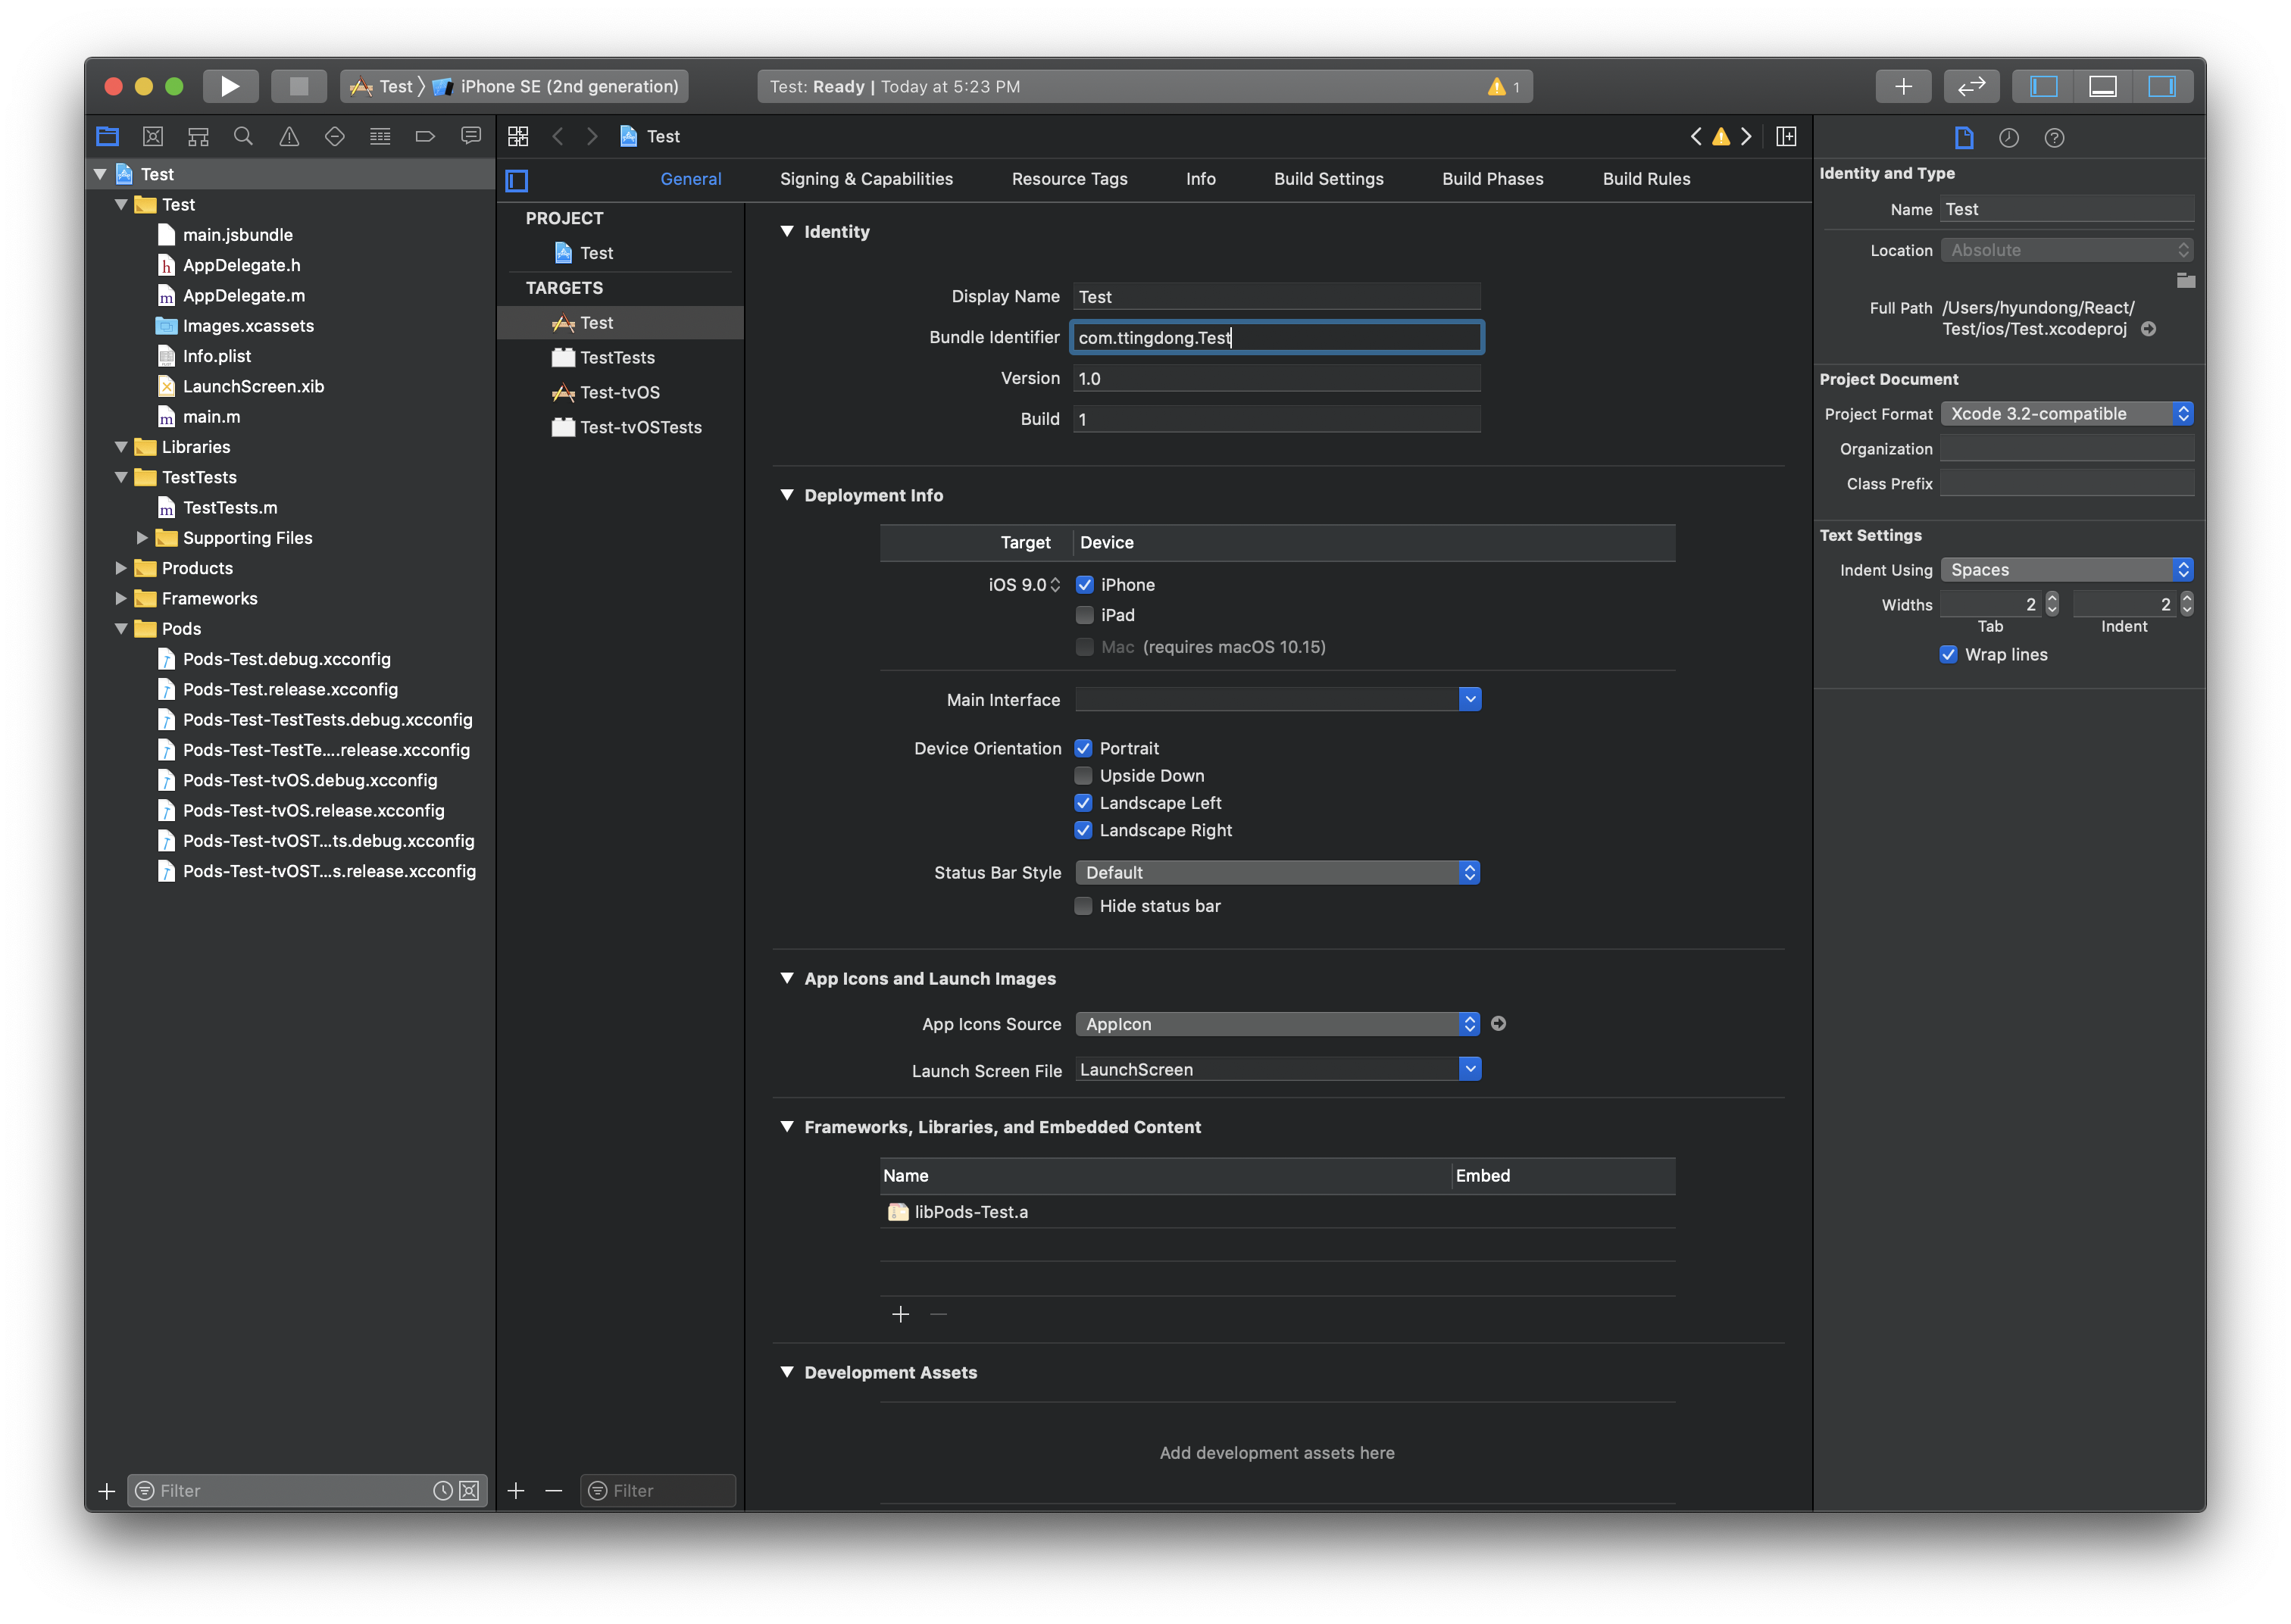This screenshot has height=1624, width=2291.
Task: Choose the project folder location icon
Action: [2186, 280]
